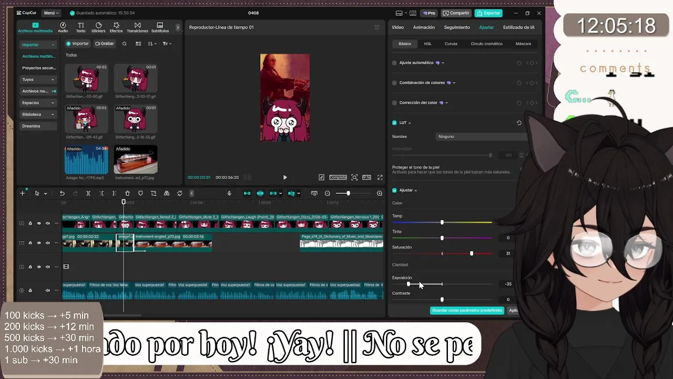Open the media filter dropdown
The width and height of the screenshot is (673, 379).
167,44
